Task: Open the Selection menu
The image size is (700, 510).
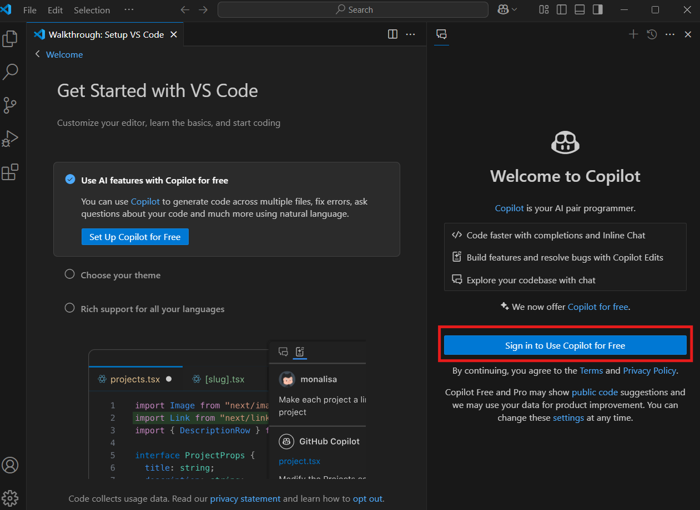Action: (92, 10)
